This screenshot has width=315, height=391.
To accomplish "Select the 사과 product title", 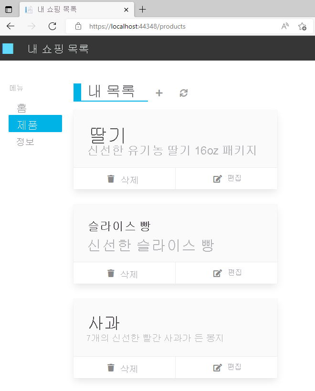I will tap(105, 323).
